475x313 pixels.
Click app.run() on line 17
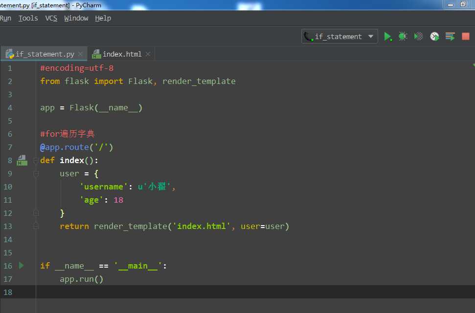point(82,279)
